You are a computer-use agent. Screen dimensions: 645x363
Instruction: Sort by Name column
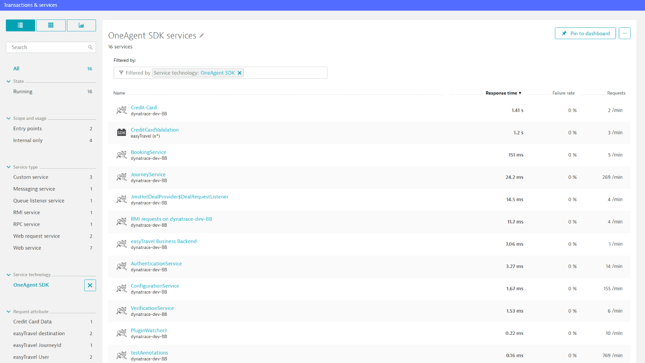(x=119, y=93)
